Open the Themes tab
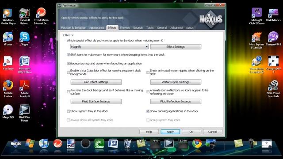The width and height of the screenshot is (283, 159). coord(125,28)
